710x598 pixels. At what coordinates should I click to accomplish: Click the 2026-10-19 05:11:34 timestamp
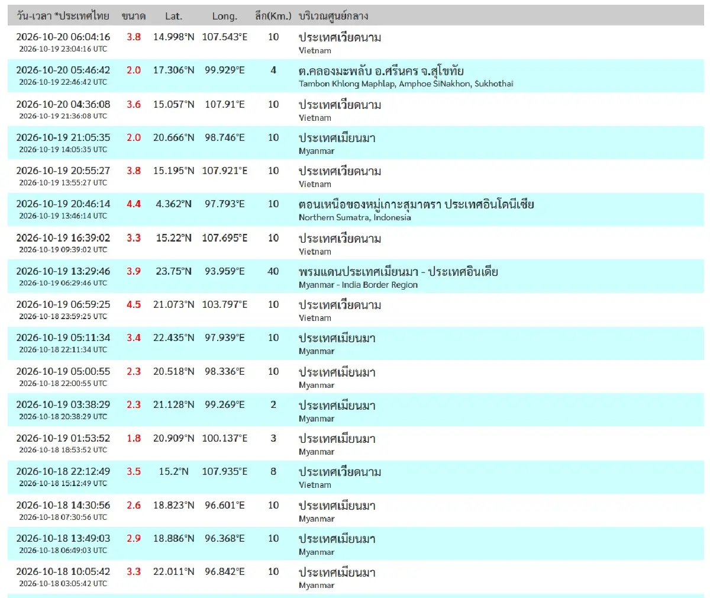(x=63, y=337)
